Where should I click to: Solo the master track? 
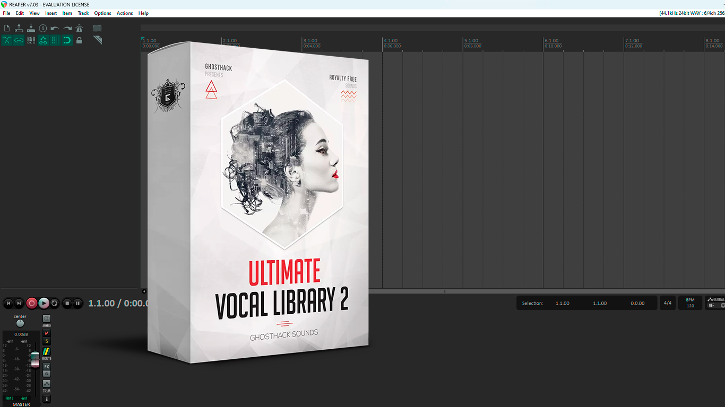[47, 341]
